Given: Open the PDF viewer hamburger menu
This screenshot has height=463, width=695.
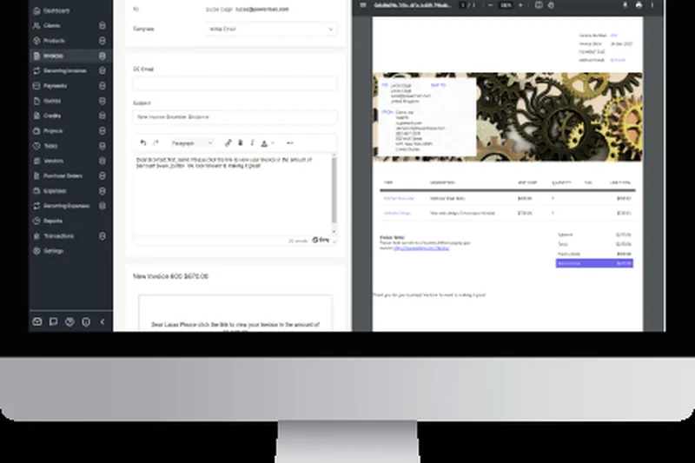Looking at the screenshot, I should click(363, 5).
